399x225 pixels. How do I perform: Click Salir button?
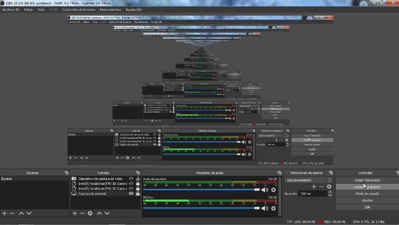point(367,207)
